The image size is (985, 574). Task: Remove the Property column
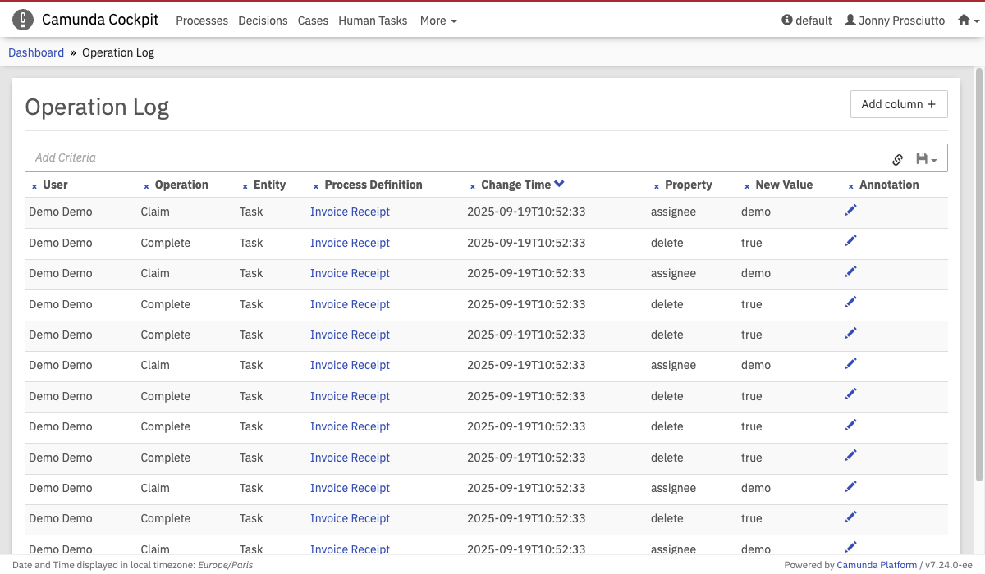(657, 187)
